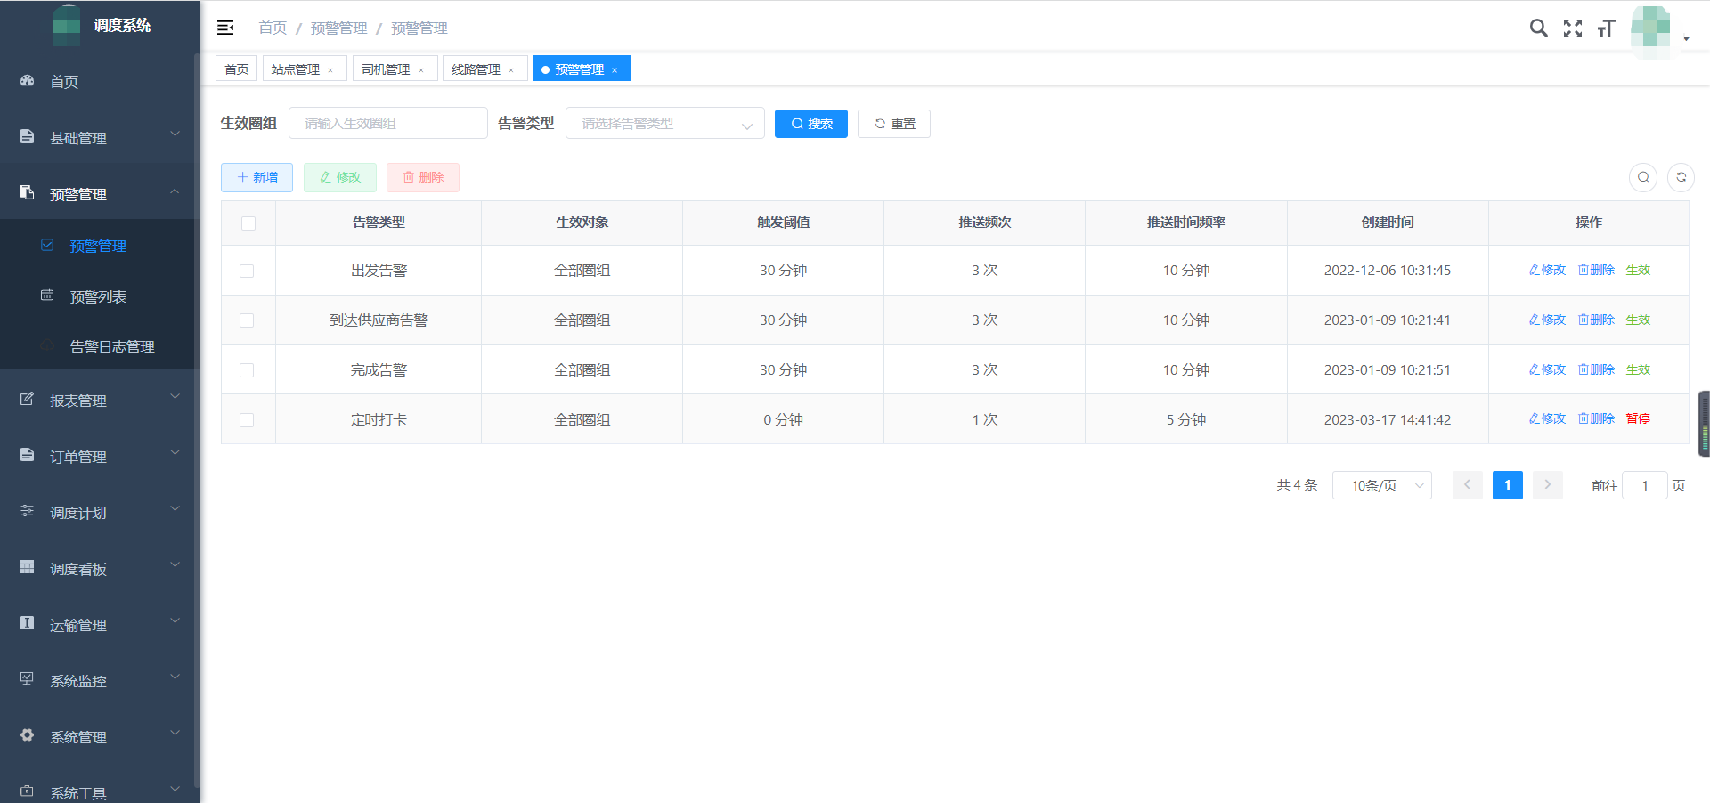Click the 基础管理 sidebar icon
Viewport: 1710px width, 803px height.
(x=28, y=137)
